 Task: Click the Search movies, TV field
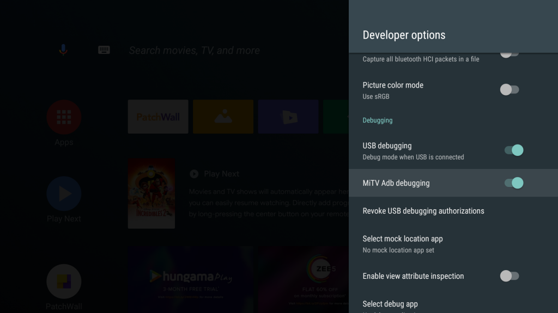195,51
